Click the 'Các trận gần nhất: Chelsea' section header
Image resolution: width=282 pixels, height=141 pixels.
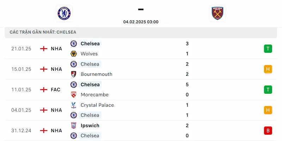click(x=43, y=32)
